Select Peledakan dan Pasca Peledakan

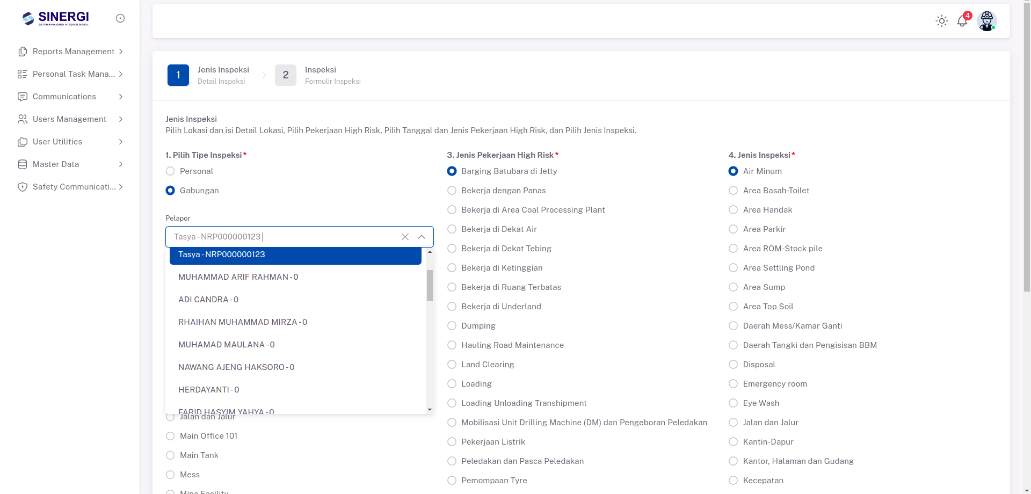[x=452, y=461]
